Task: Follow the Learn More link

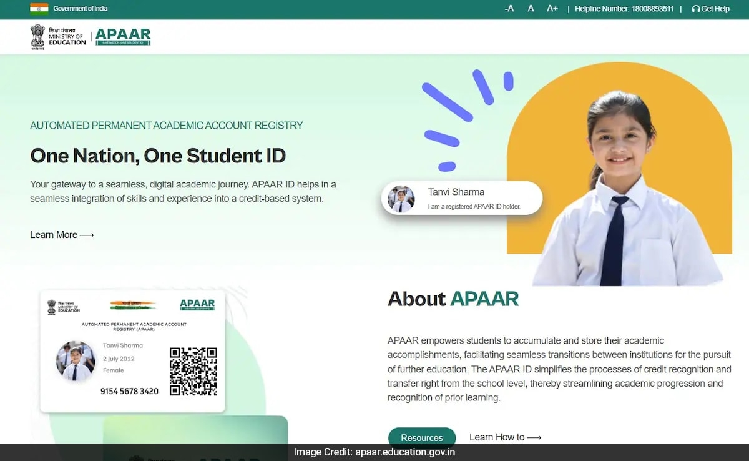Action: 62,235
